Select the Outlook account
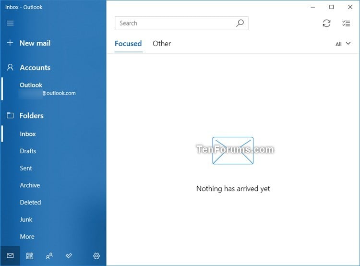Viewport: 360px width, 266px height. point(54,89)
